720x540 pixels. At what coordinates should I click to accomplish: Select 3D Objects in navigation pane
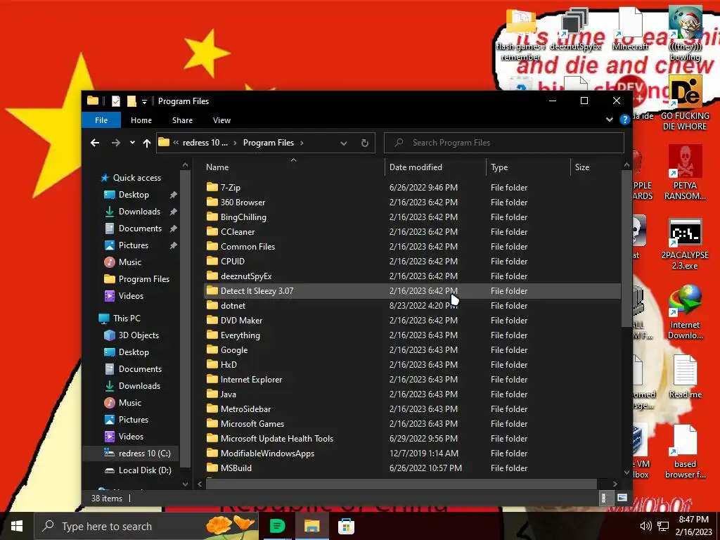pyautogui.click(x=131, y=335)
